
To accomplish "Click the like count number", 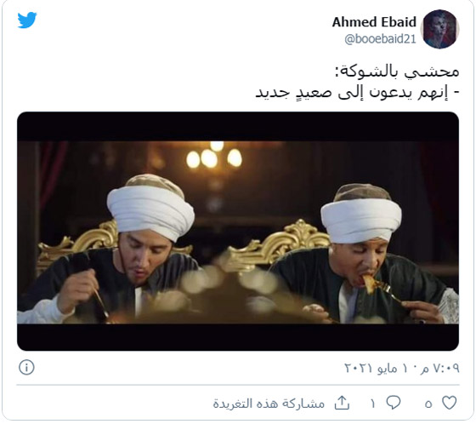I will click(428, 404).
